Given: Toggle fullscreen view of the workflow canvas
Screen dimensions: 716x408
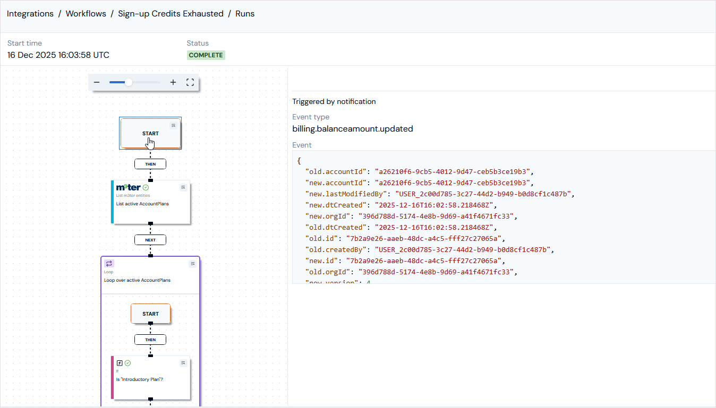Looking at the screenshot, I should (190, 82).
